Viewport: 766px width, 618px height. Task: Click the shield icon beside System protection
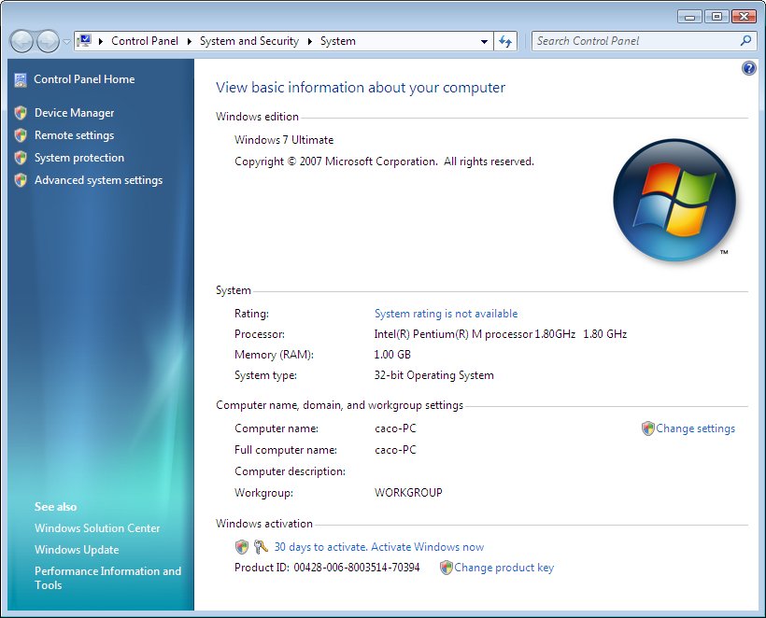21,158
